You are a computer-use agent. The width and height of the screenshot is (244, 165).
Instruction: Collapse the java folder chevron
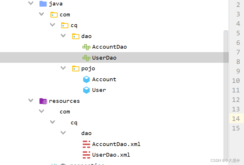click(31, 3)
